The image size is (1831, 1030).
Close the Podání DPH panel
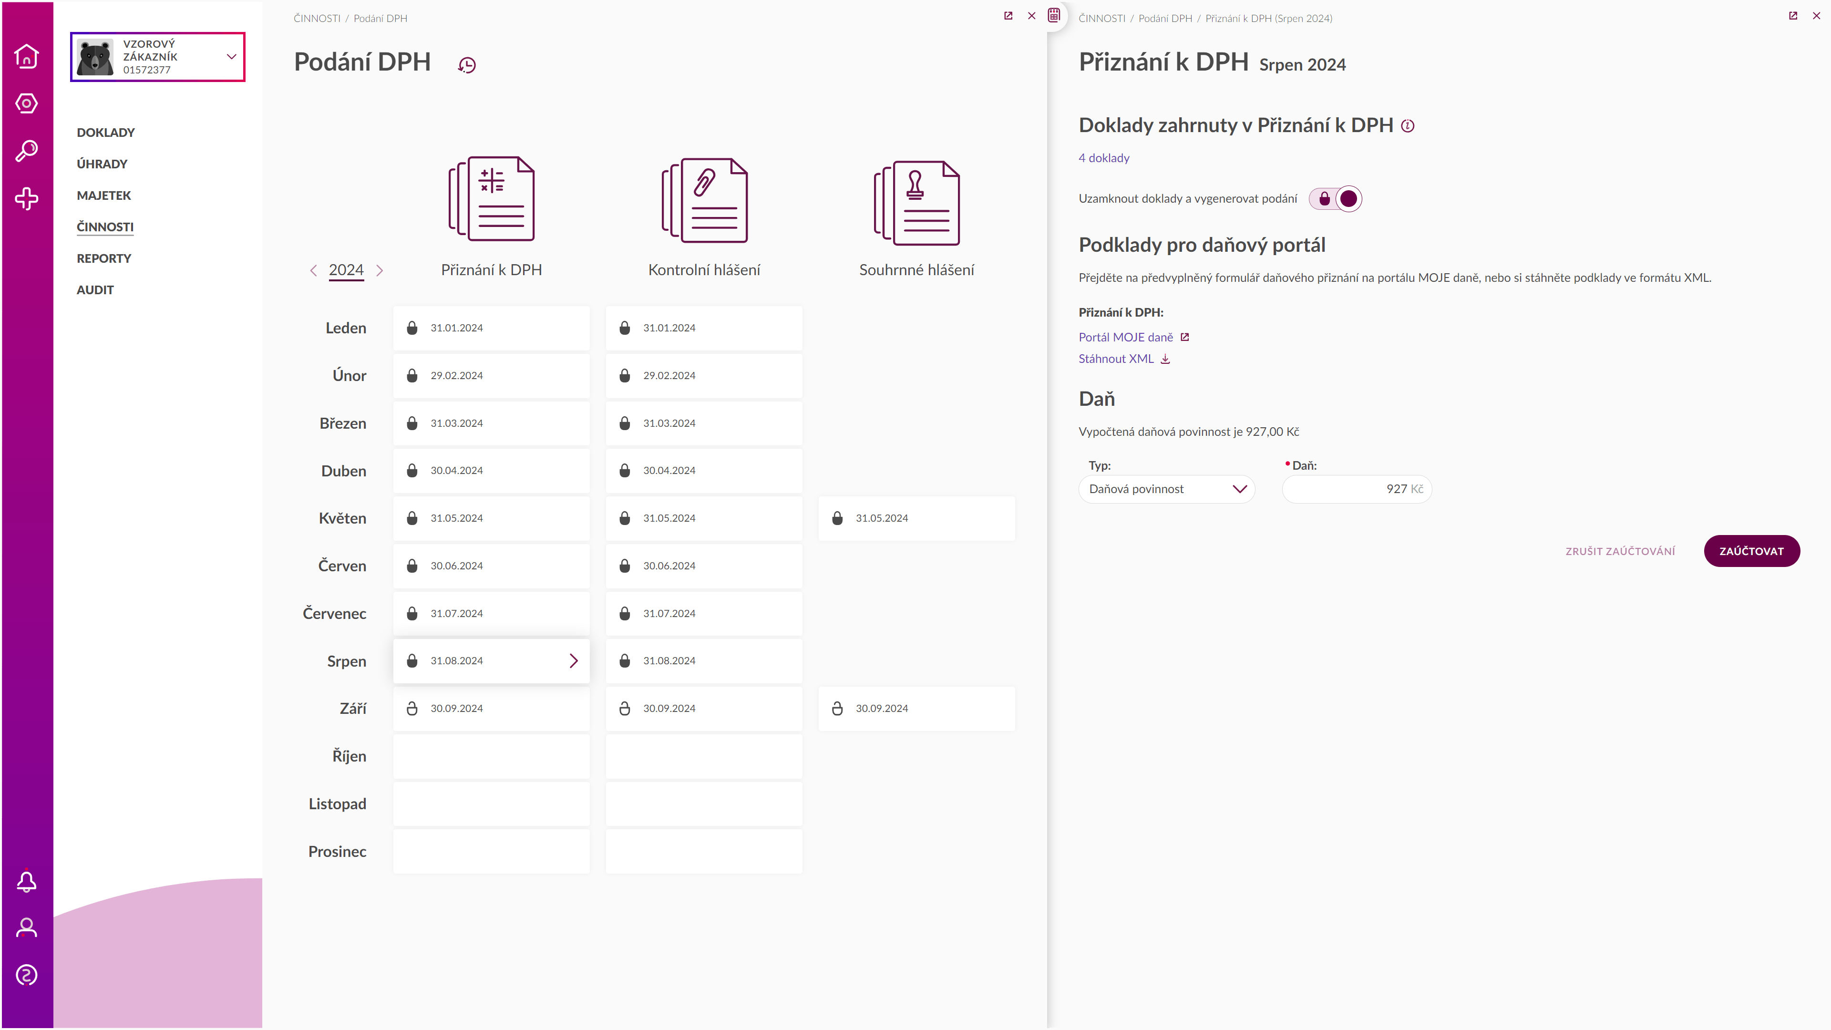point(1031,16)
